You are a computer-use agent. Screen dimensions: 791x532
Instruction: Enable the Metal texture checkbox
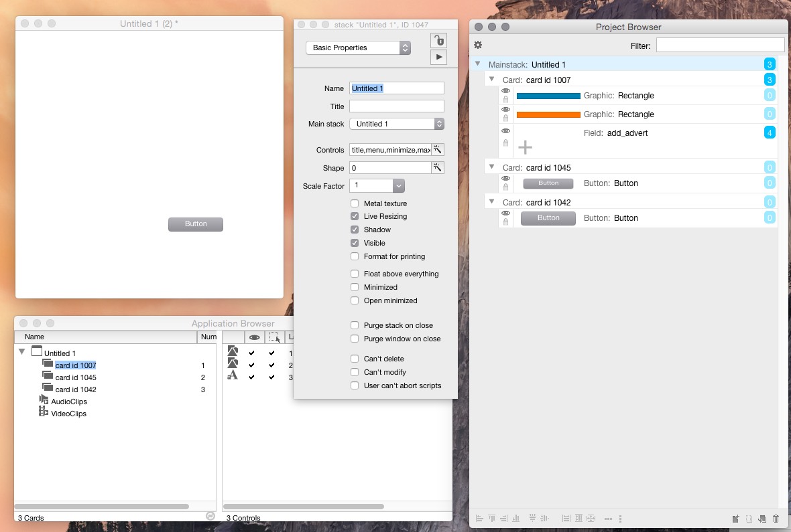[x=355, y=203]
